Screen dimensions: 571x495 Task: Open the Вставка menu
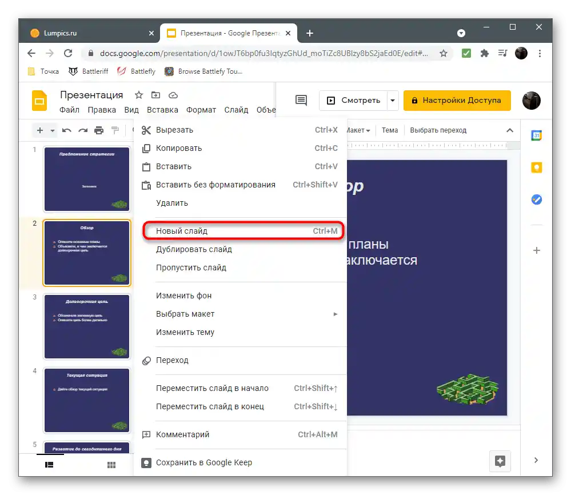click(162, 110)
